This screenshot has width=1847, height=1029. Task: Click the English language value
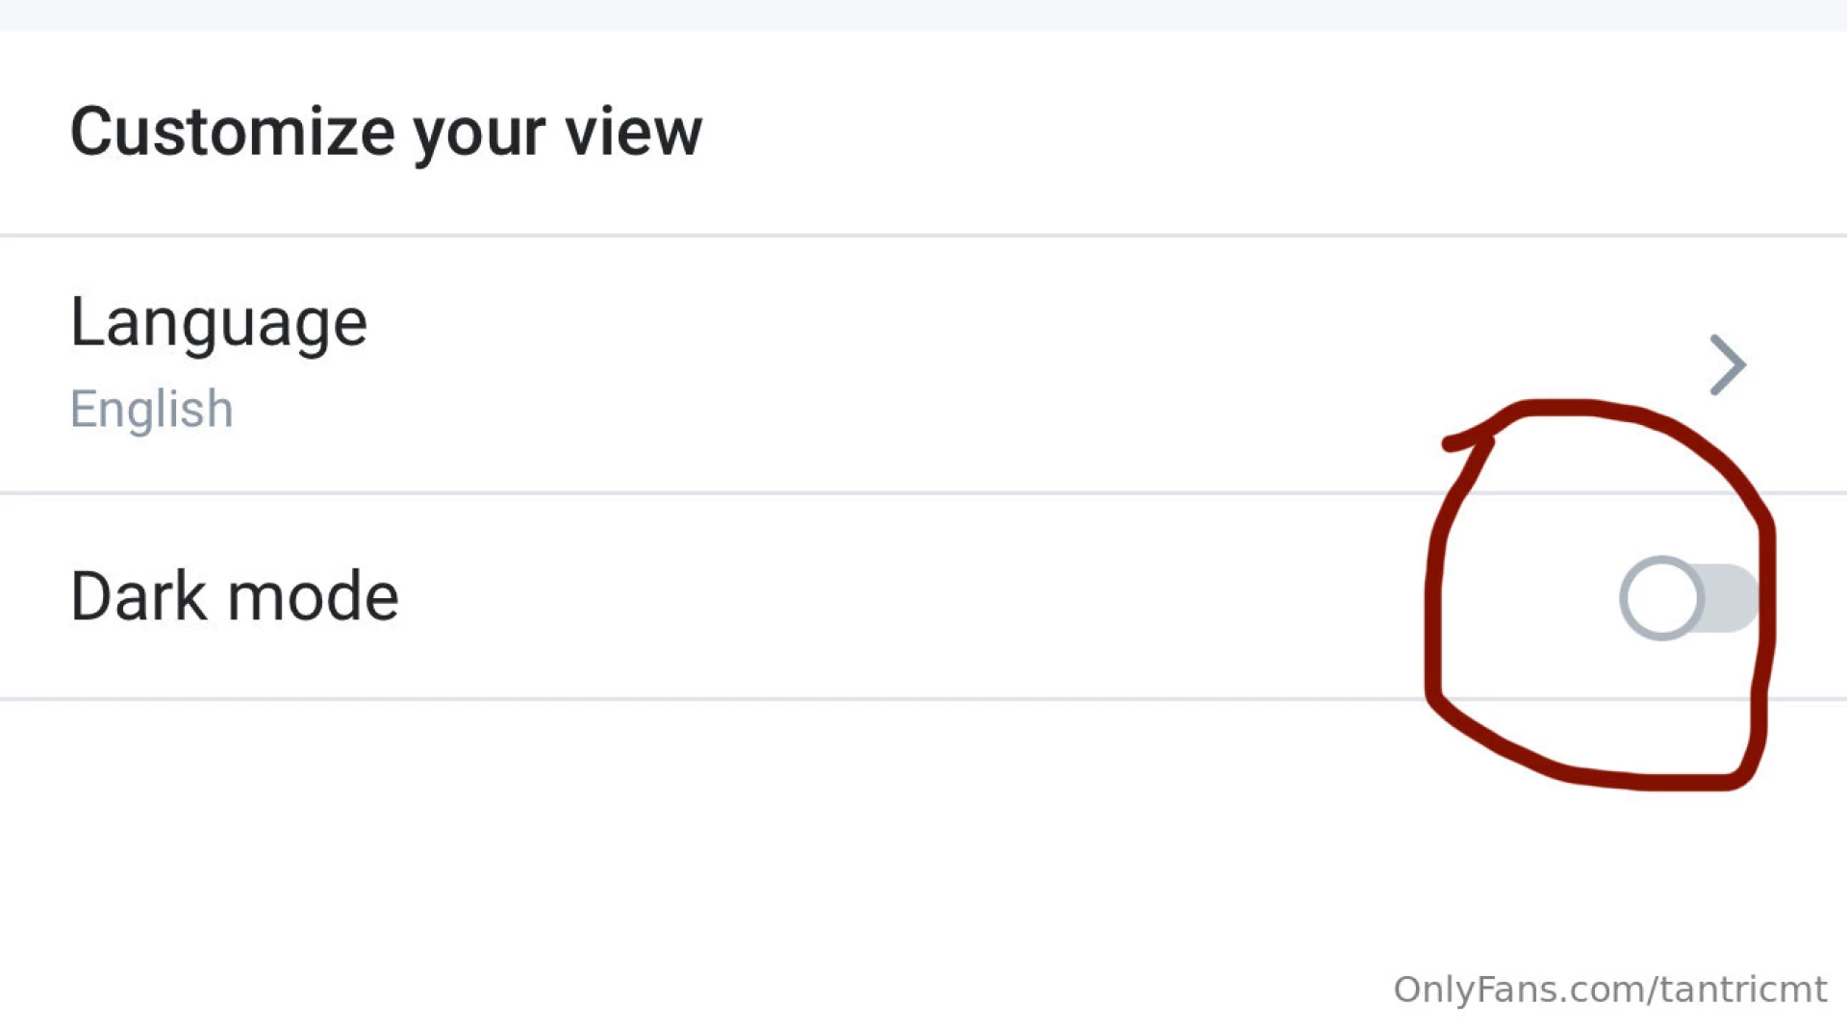point(152,410)
